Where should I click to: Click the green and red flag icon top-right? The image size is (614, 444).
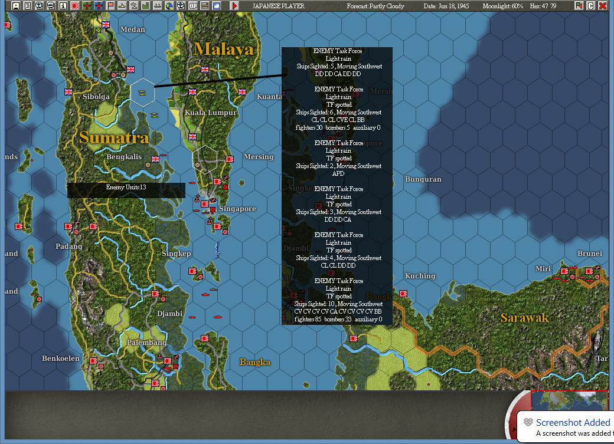tap(579, 5)
